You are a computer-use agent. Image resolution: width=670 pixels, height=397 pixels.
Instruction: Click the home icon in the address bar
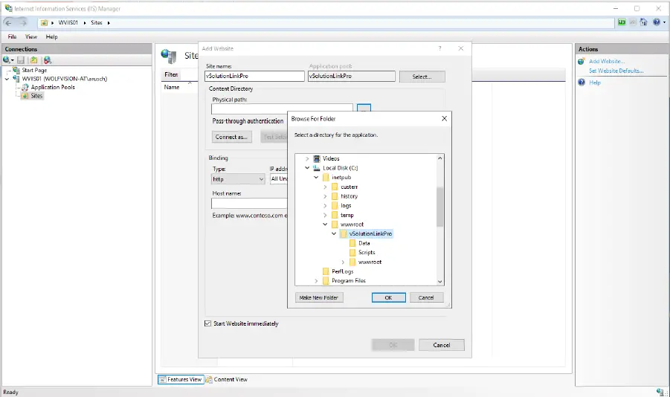pyautogui.click(x=644, y=22)
